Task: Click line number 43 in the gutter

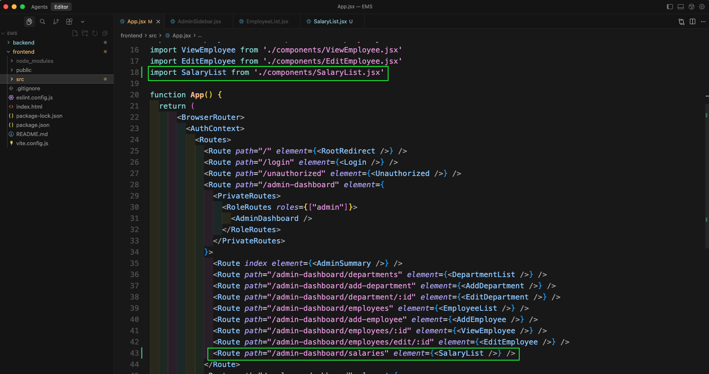Action: [x=134, y=353]
